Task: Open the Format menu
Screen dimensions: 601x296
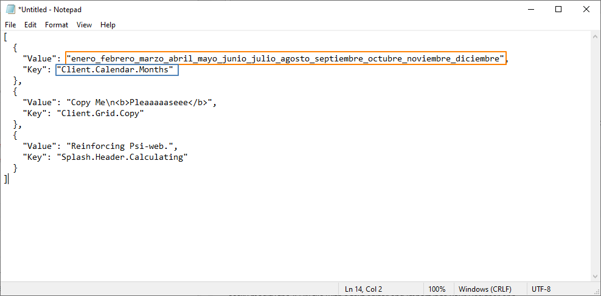Action: click(57, 25)
